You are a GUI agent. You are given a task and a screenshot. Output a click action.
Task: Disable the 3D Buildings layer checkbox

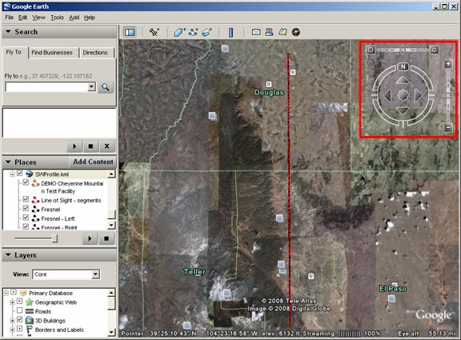click(x=20, y=319)
